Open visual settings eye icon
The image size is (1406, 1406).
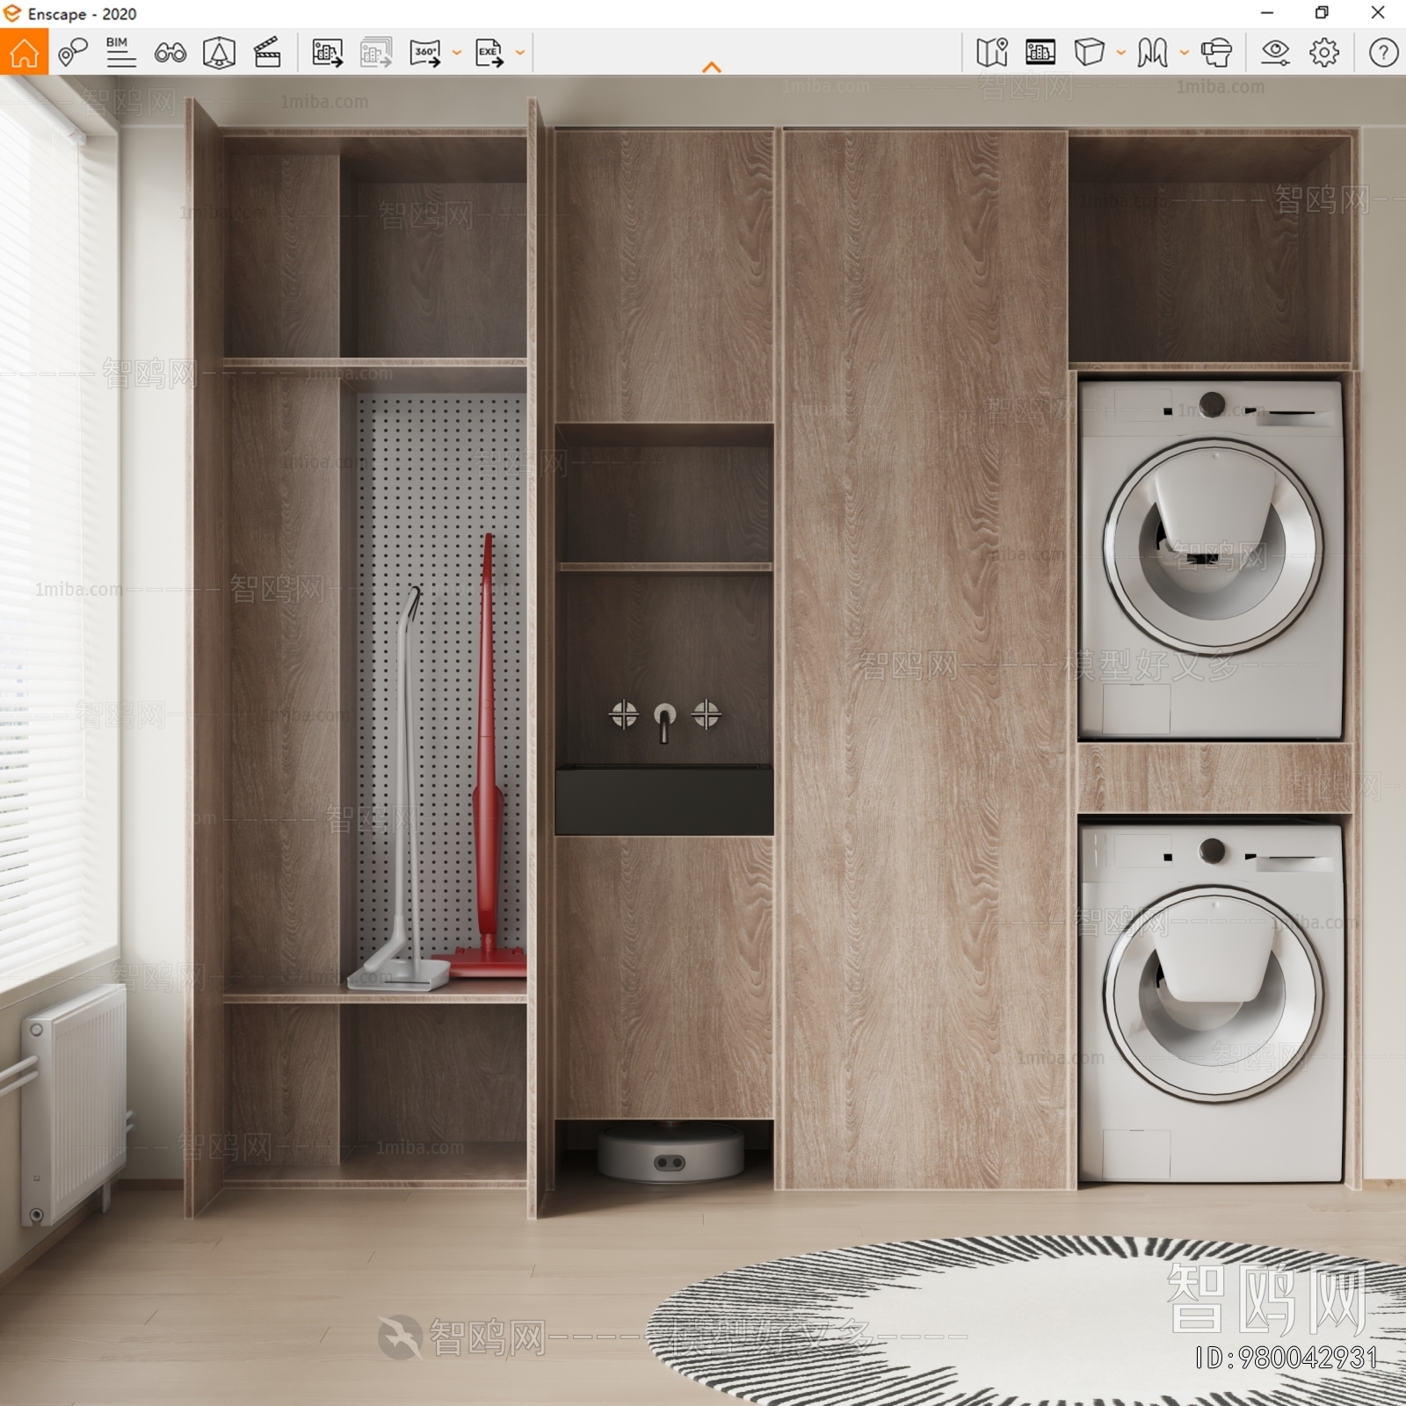click(1275, 53)
